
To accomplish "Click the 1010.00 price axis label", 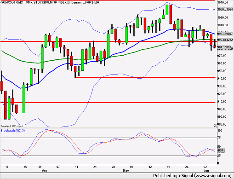I will tap(223, 25).
